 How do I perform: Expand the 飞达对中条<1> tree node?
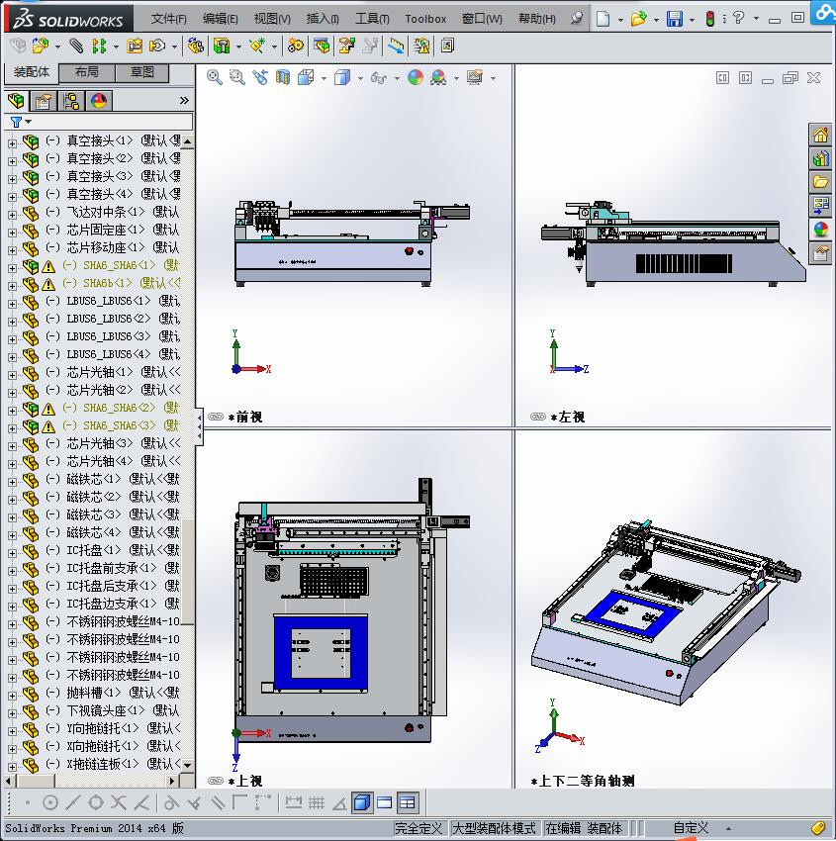tap(12, 215)
